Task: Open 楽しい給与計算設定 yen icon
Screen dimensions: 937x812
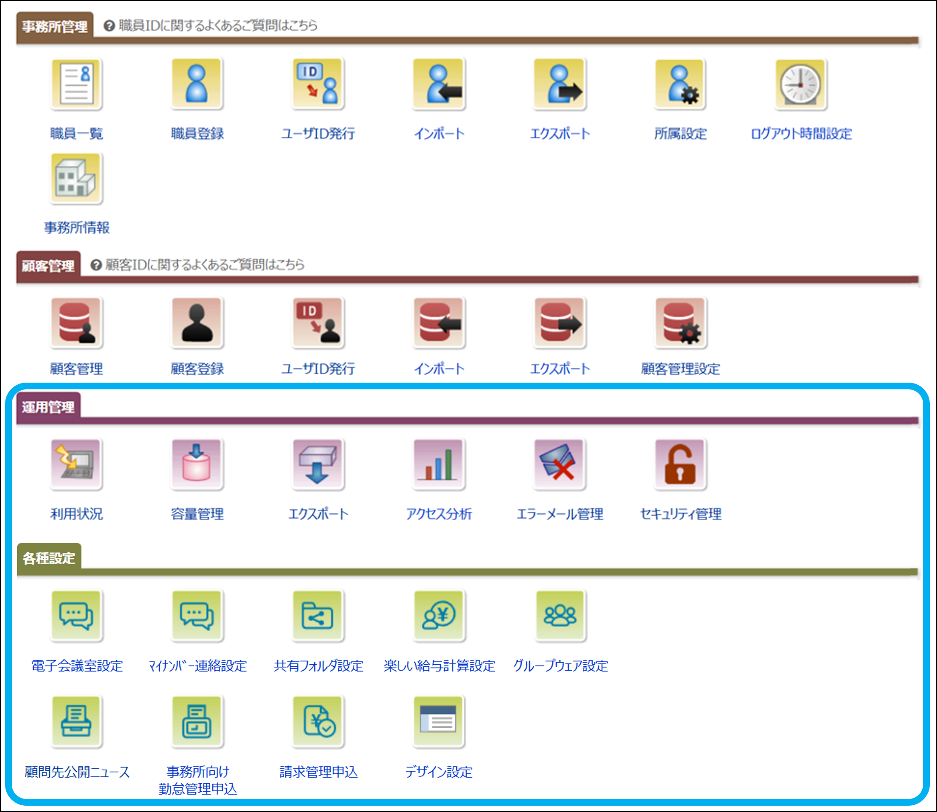Action: pos(439,616)
